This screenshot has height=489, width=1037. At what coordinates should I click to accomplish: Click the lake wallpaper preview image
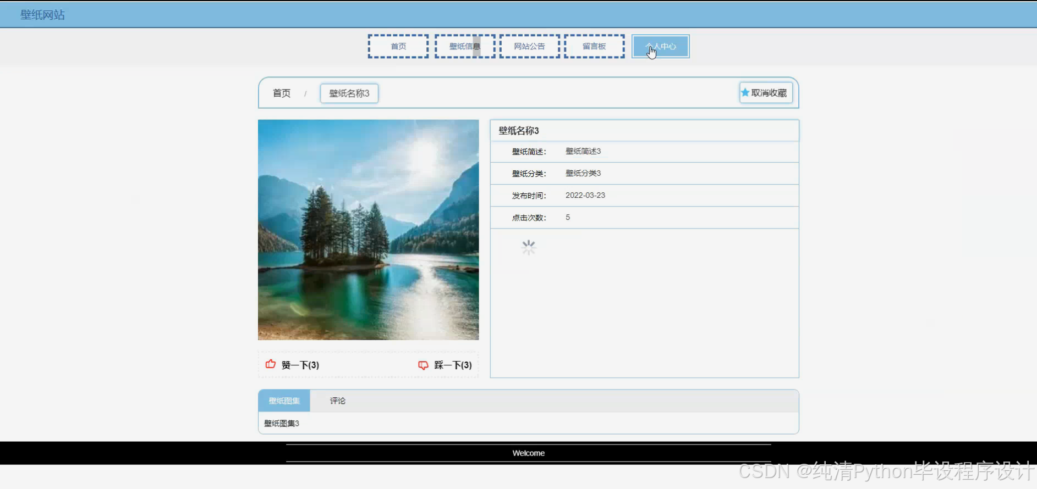(x=369, y=230)
